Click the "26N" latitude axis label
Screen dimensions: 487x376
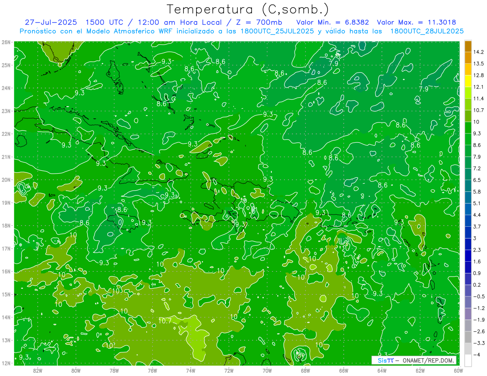[x=6, y=42]
